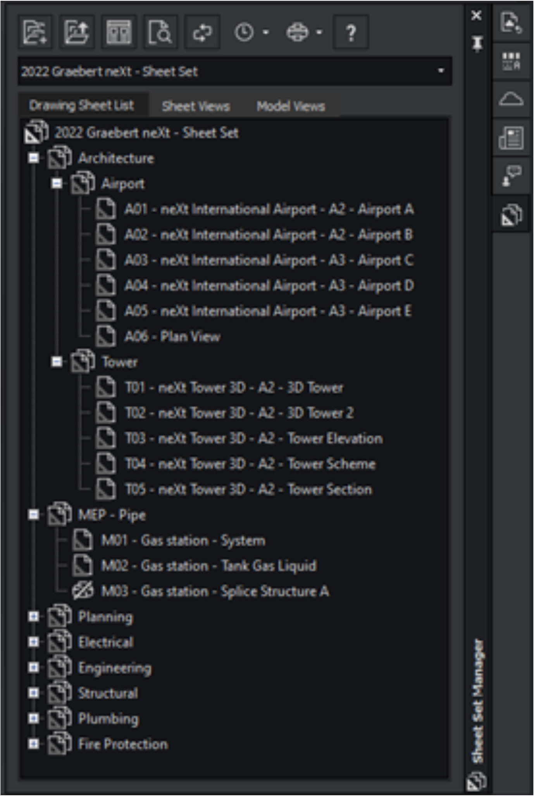
Task: Select sheet A03 Airport C
Action: 269,260
